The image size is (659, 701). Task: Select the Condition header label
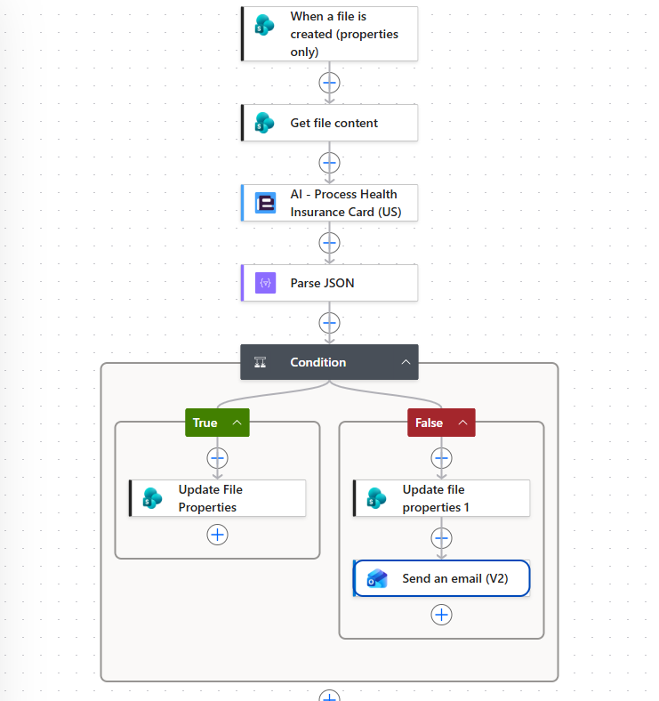coord(317,362)
